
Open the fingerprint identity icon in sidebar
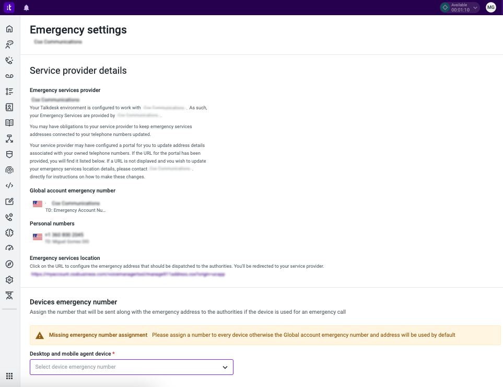coord(9,170)
